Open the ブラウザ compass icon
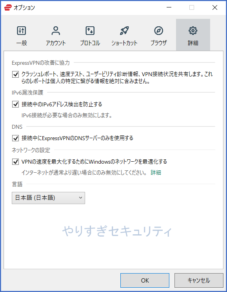The height and width of the screenshot is (292, 227). (158, 31)
